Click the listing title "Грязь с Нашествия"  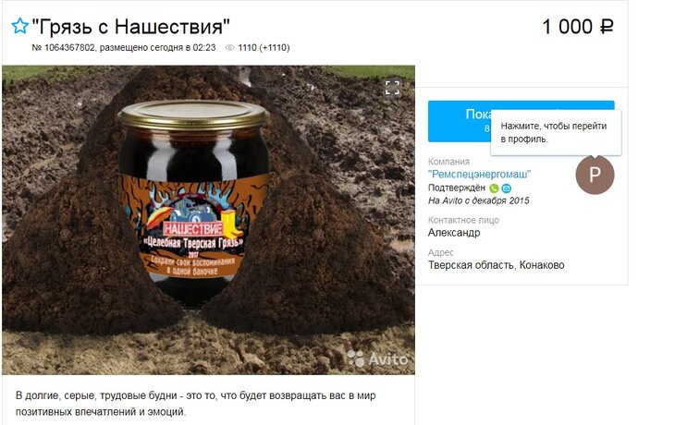131,27
